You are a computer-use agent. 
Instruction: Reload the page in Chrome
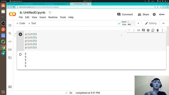(14, 7)
